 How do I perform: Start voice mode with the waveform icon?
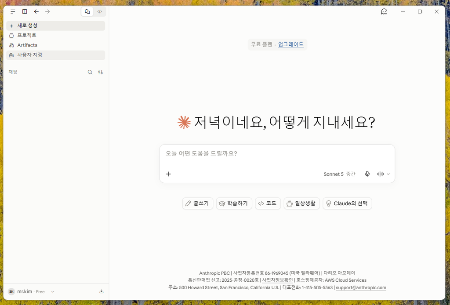coord(381,174)
